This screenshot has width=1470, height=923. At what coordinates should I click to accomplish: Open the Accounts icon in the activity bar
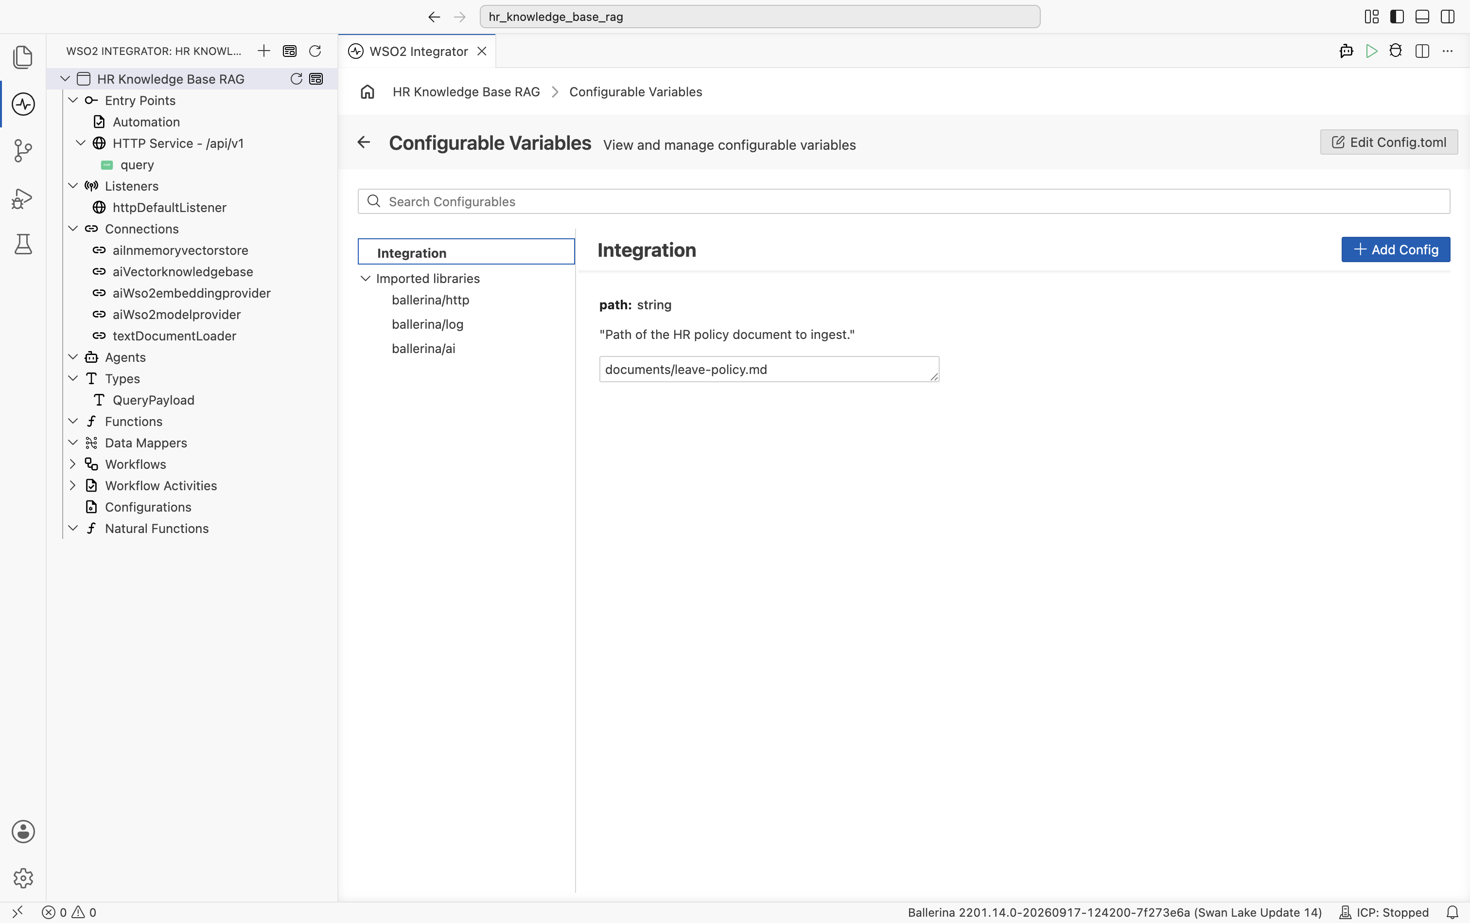[23, 832]
